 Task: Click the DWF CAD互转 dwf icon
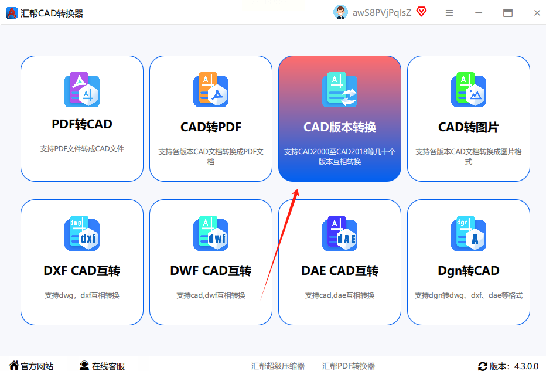211,233
